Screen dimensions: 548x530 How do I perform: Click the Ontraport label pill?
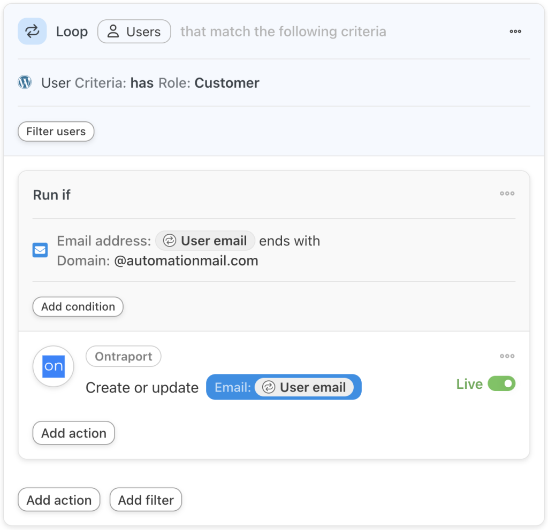coord(123,356)
